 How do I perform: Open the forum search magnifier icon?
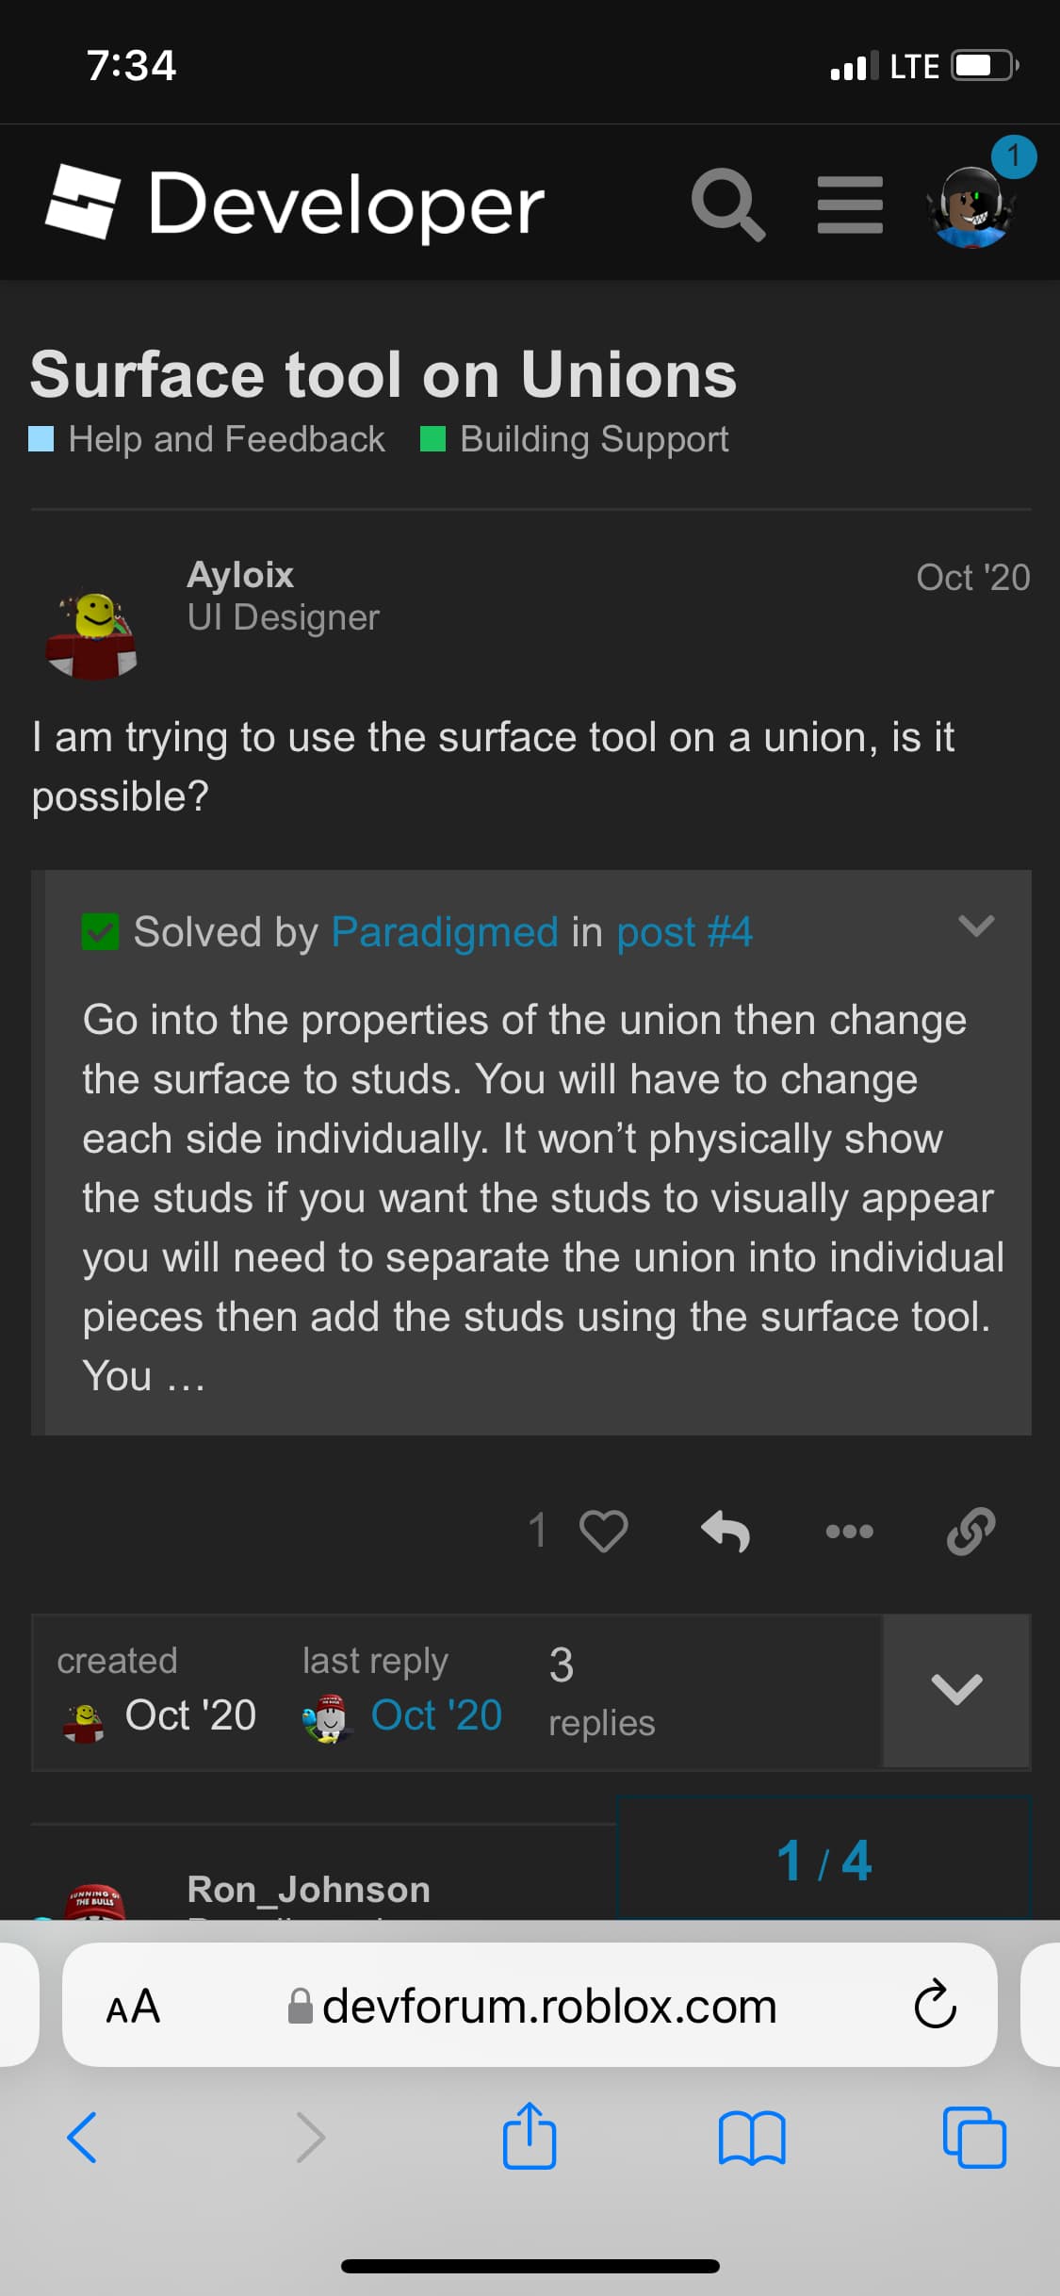pyautogui.click(x=727, y=205)
